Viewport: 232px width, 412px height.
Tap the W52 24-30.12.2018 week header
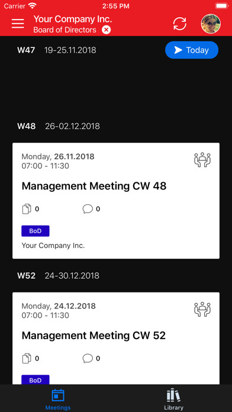[x=59, y=276]
